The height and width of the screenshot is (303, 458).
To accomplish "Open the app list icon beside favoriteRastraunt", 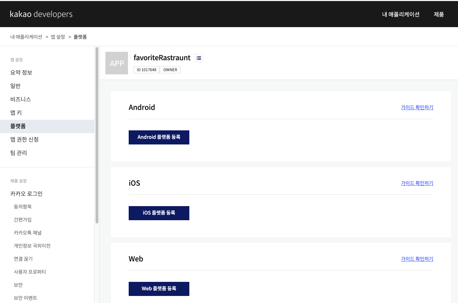I will (x=199, y=58).
